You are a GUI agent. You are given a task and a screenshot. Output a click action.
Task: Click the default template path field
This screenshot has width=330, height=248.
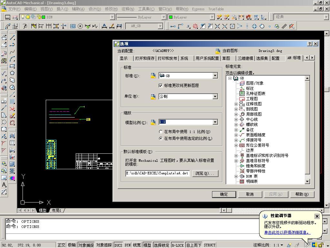click(x=157, y=173)
